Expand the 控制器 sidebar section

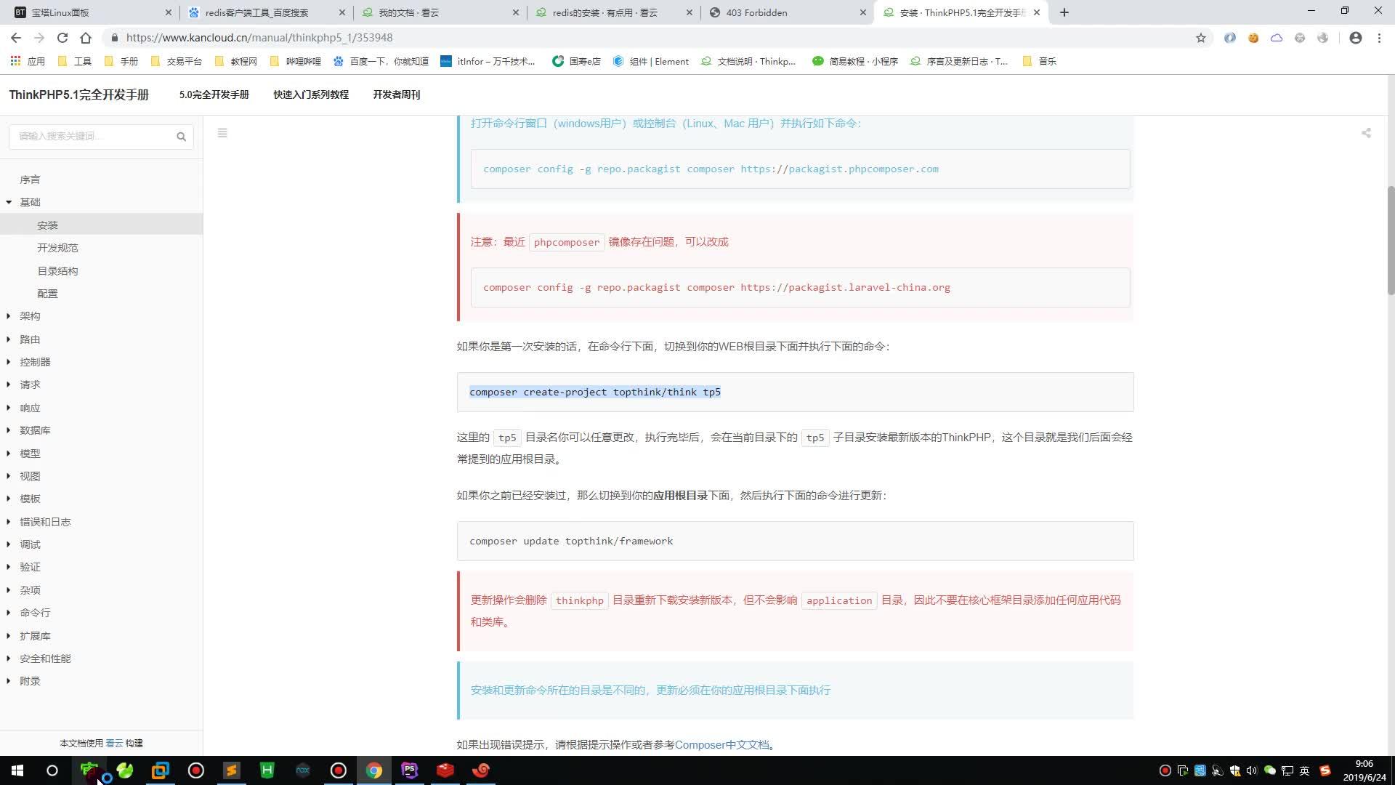point(35,361)
